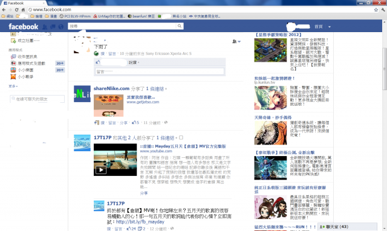
Task: Open the www.getjetso.com link
Action: pos(143,102)
